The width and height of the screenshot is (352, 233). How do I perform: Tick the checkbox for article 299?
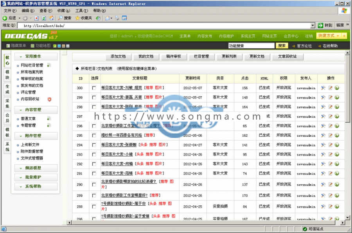[94, 97]
